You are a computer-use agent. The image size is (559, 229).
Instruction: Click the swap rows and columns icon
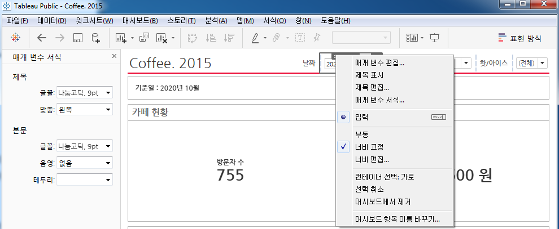(193, 38)
